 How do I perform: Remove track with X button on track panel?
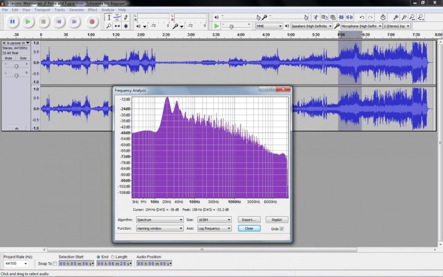[x=4, y=43]
